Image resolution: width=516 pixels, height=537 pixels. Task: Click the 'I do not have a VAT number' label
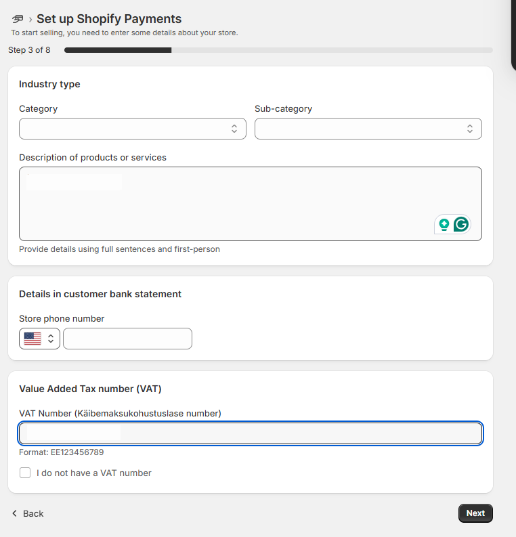tap(94, 473)
